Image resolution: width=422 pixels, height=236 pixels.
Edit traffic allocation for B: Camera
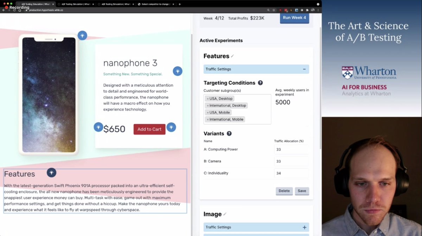click(291, 162)
